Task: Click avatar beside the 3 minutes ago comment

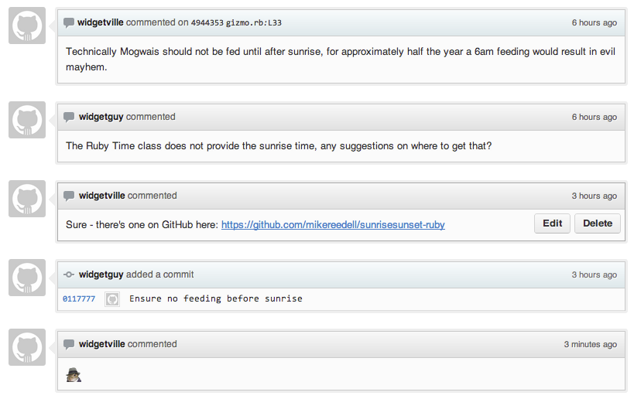Action: click(27, 347)
